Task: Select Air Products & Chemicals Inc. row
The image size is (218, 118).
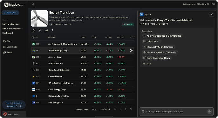Action: [x=83, y=44]
